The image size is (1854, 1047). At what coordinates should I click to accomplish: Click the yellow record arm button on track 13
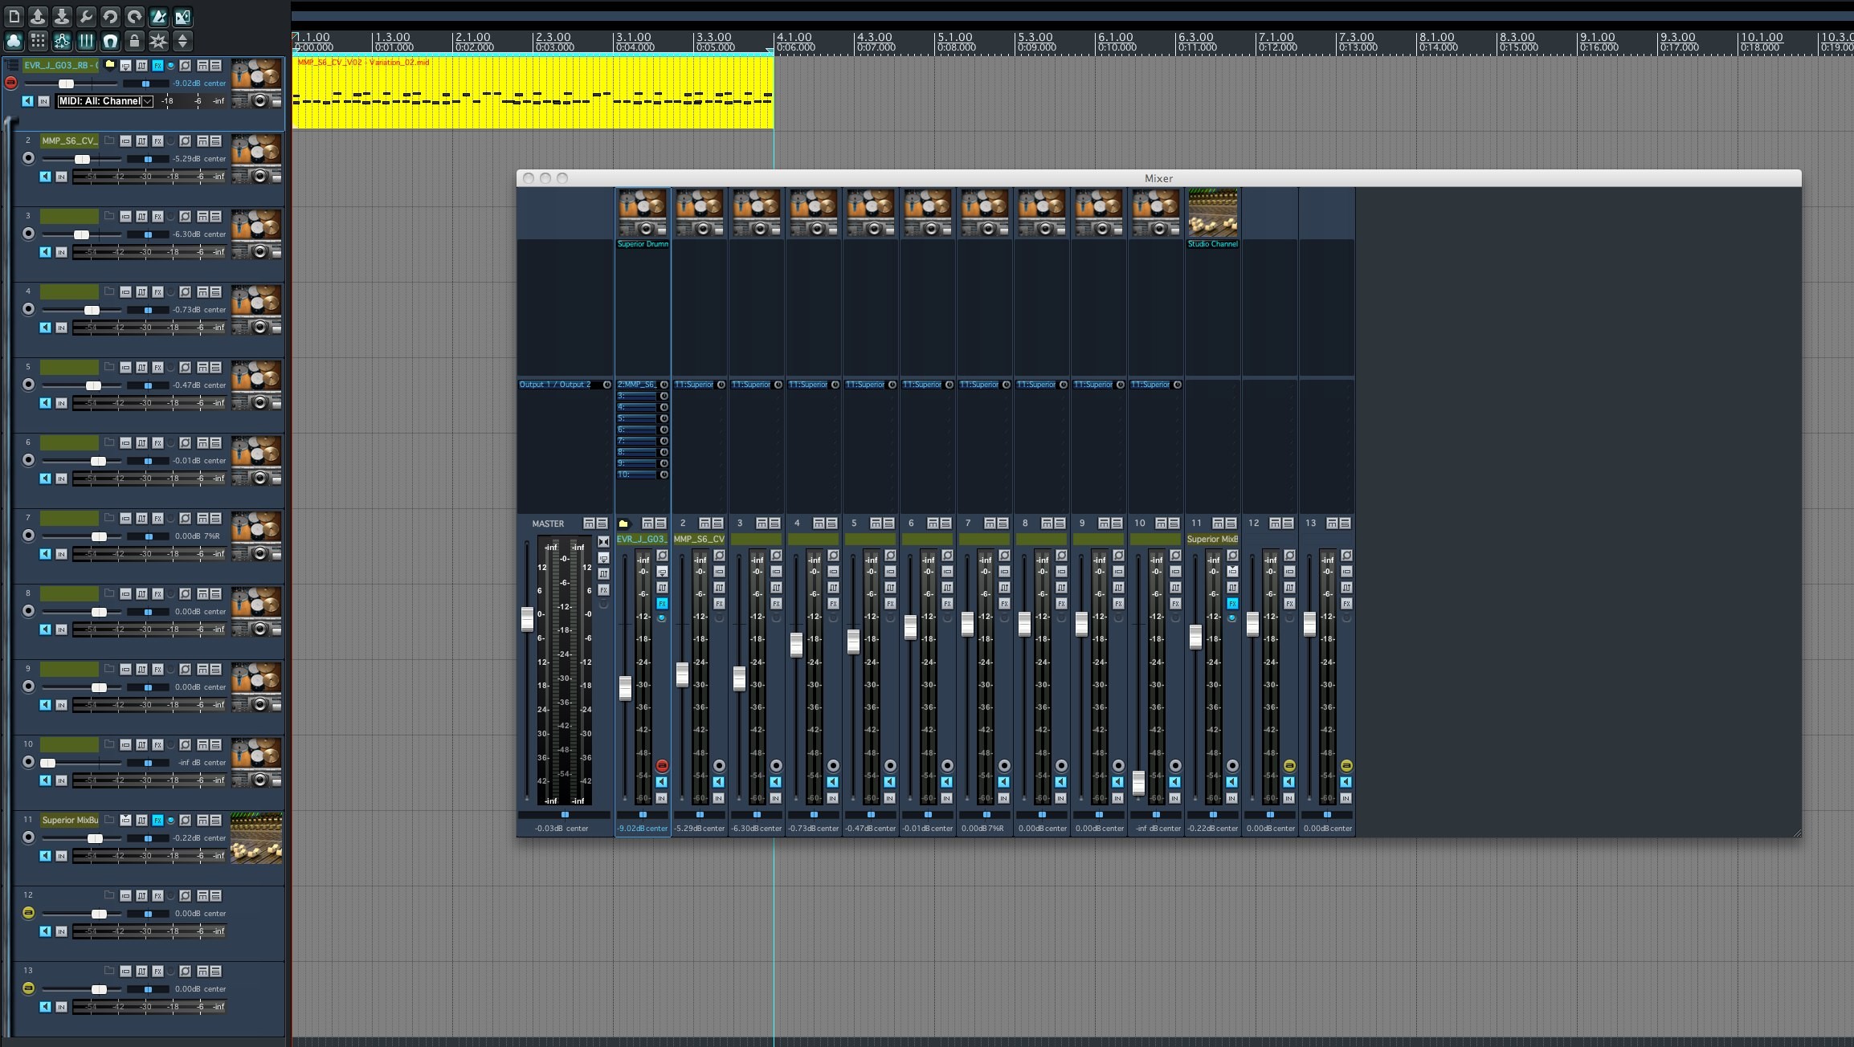[x=28, y=988]
